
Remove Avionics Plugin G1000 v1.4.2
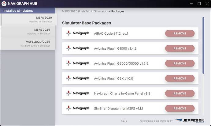(180, 48)
